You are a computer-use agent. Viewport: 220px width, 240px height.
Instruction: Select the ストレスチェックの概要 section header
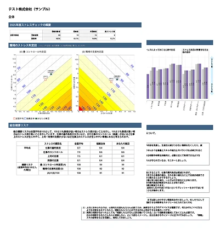pyautogui.click(x=75, y=25)
